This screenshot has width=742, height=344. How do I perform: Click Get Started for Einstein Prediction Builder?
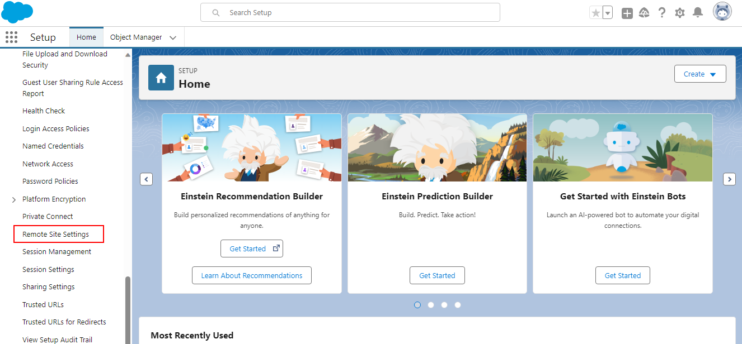coord(437,275)
